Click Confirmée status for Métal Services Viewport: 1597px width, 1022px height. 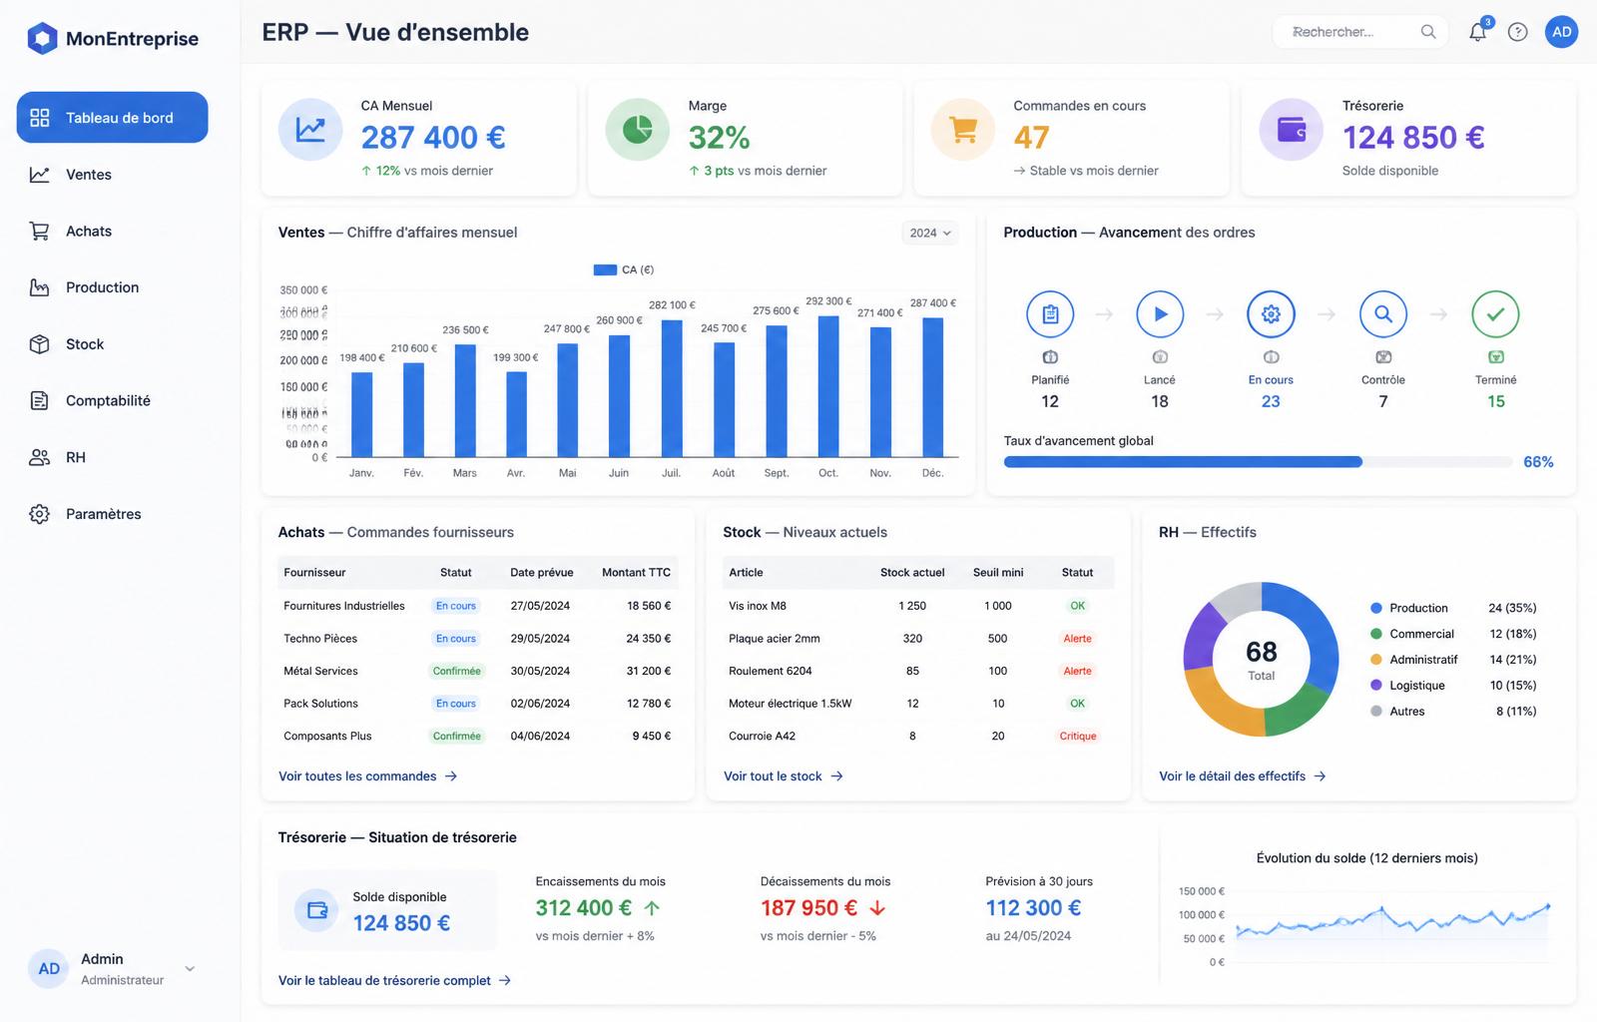[x=457, y=672]
